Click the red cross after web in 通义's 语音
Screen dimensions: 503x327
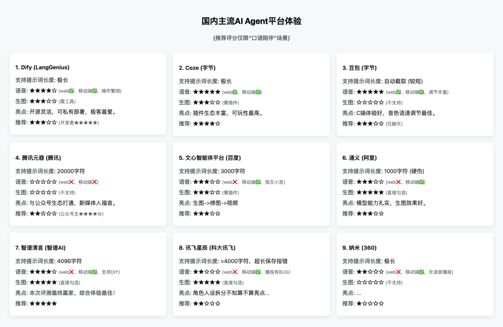click(398, 182)
